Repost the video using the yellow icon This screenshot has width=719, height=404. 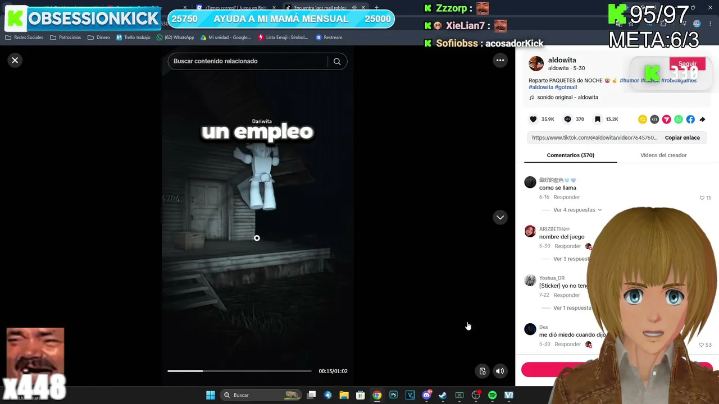[x=643, y=119]
